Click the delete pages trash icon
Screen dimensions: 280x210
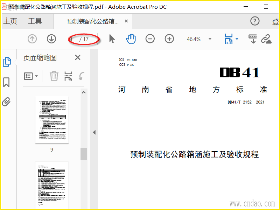point(54,76)
